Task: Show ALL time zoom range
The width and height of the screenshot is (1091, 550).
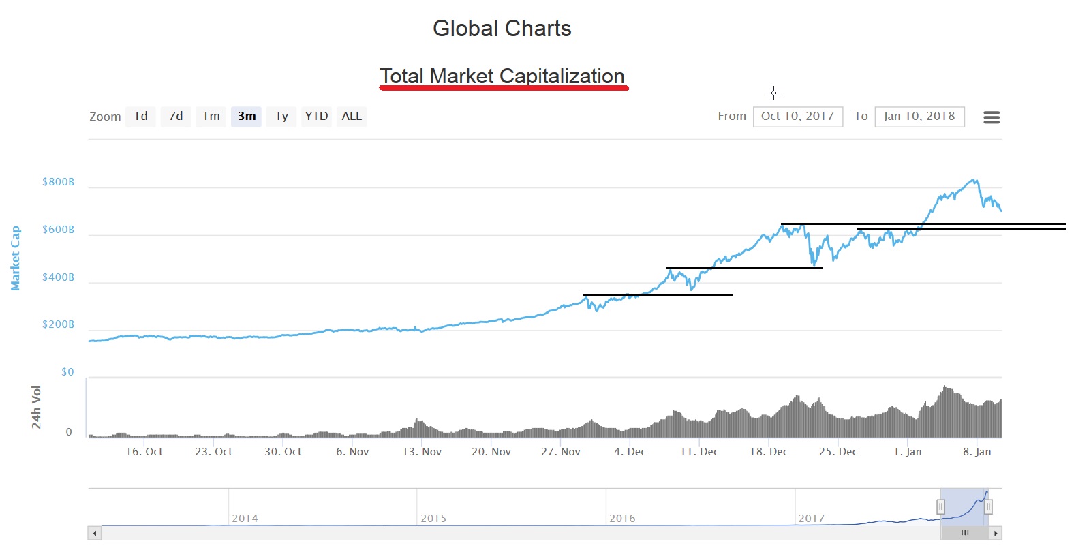Action: (x=352, y=117)
